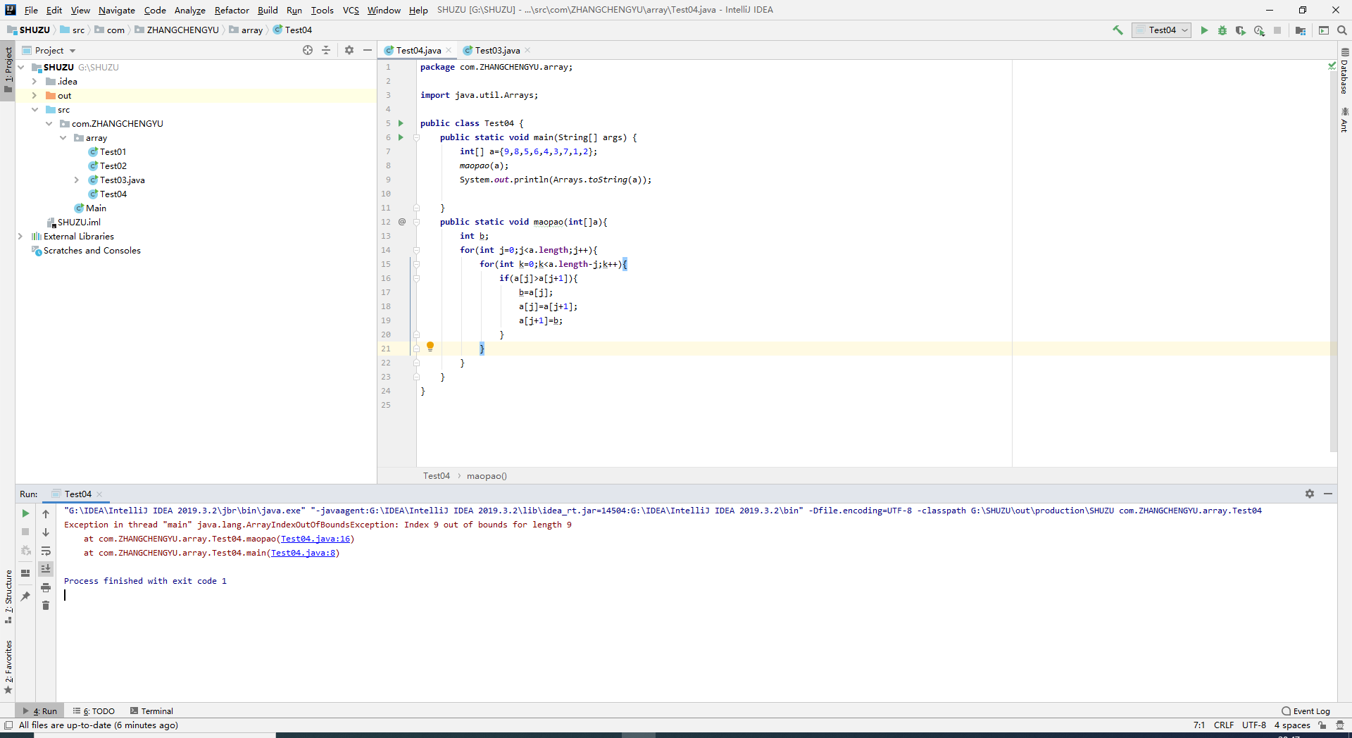
Task: Clear all console output trash icon
Action: tap(46, 606)
